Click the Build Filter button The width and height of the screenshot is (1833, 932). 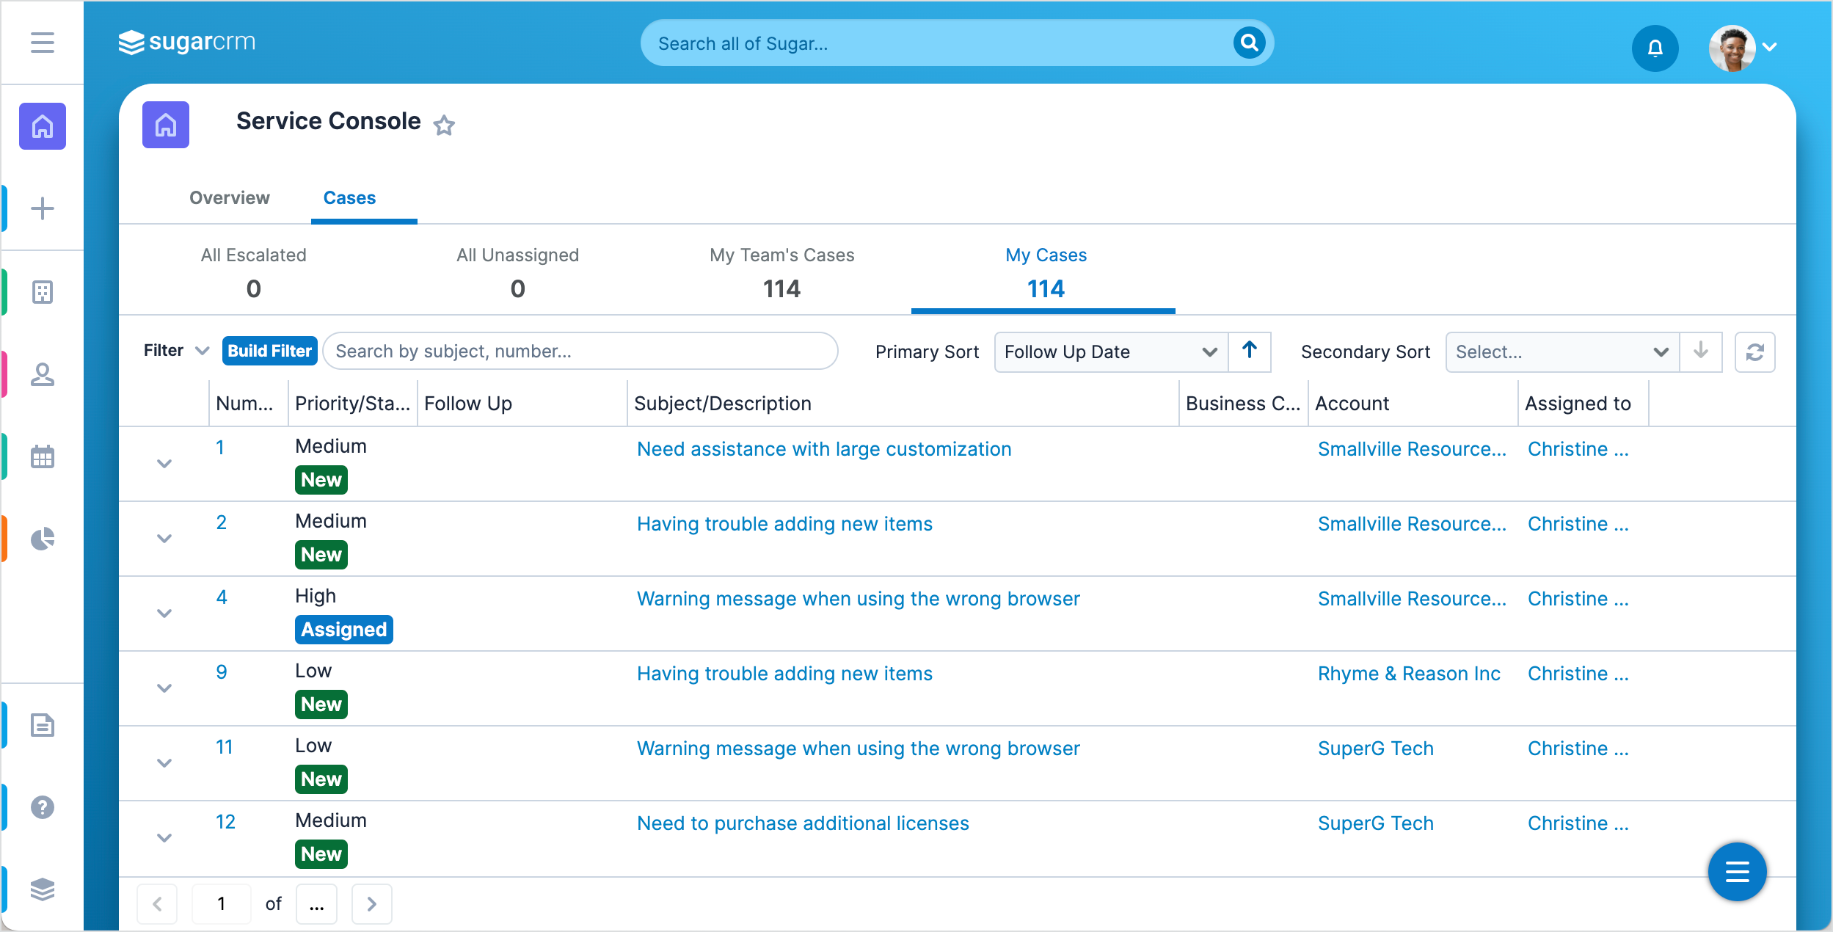(269, 351)
